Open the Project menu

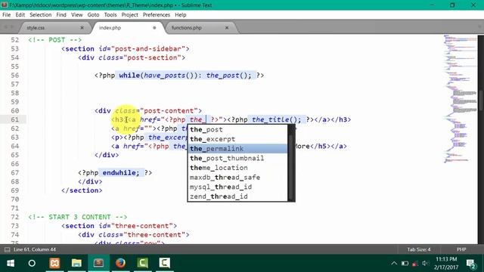click(x=129, y=15)
